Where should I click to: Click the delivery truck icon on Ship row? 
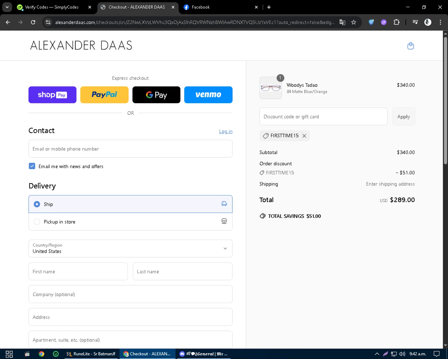click(224, 204)
